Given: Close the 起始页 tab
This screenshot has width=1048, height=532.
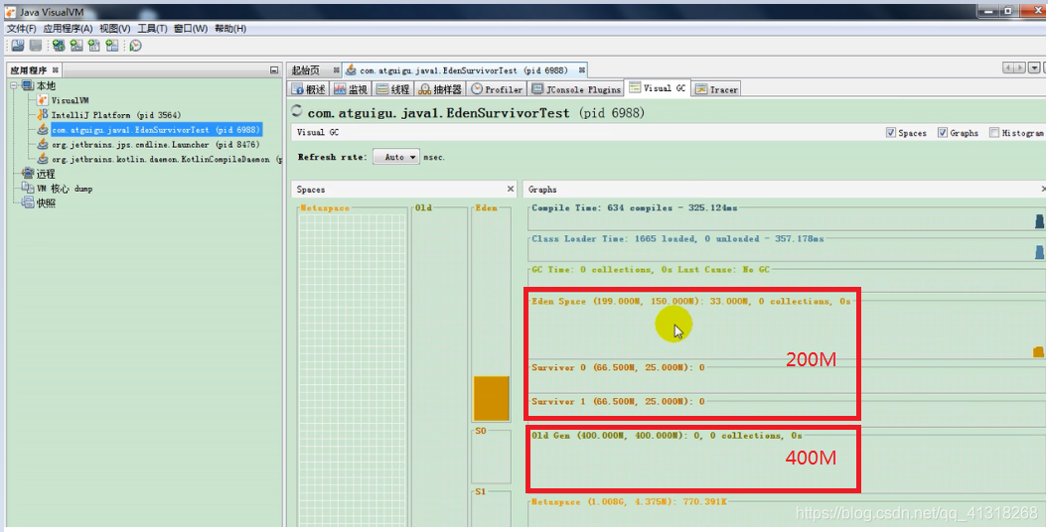Looking at the screenshot, I should [336, 70].
